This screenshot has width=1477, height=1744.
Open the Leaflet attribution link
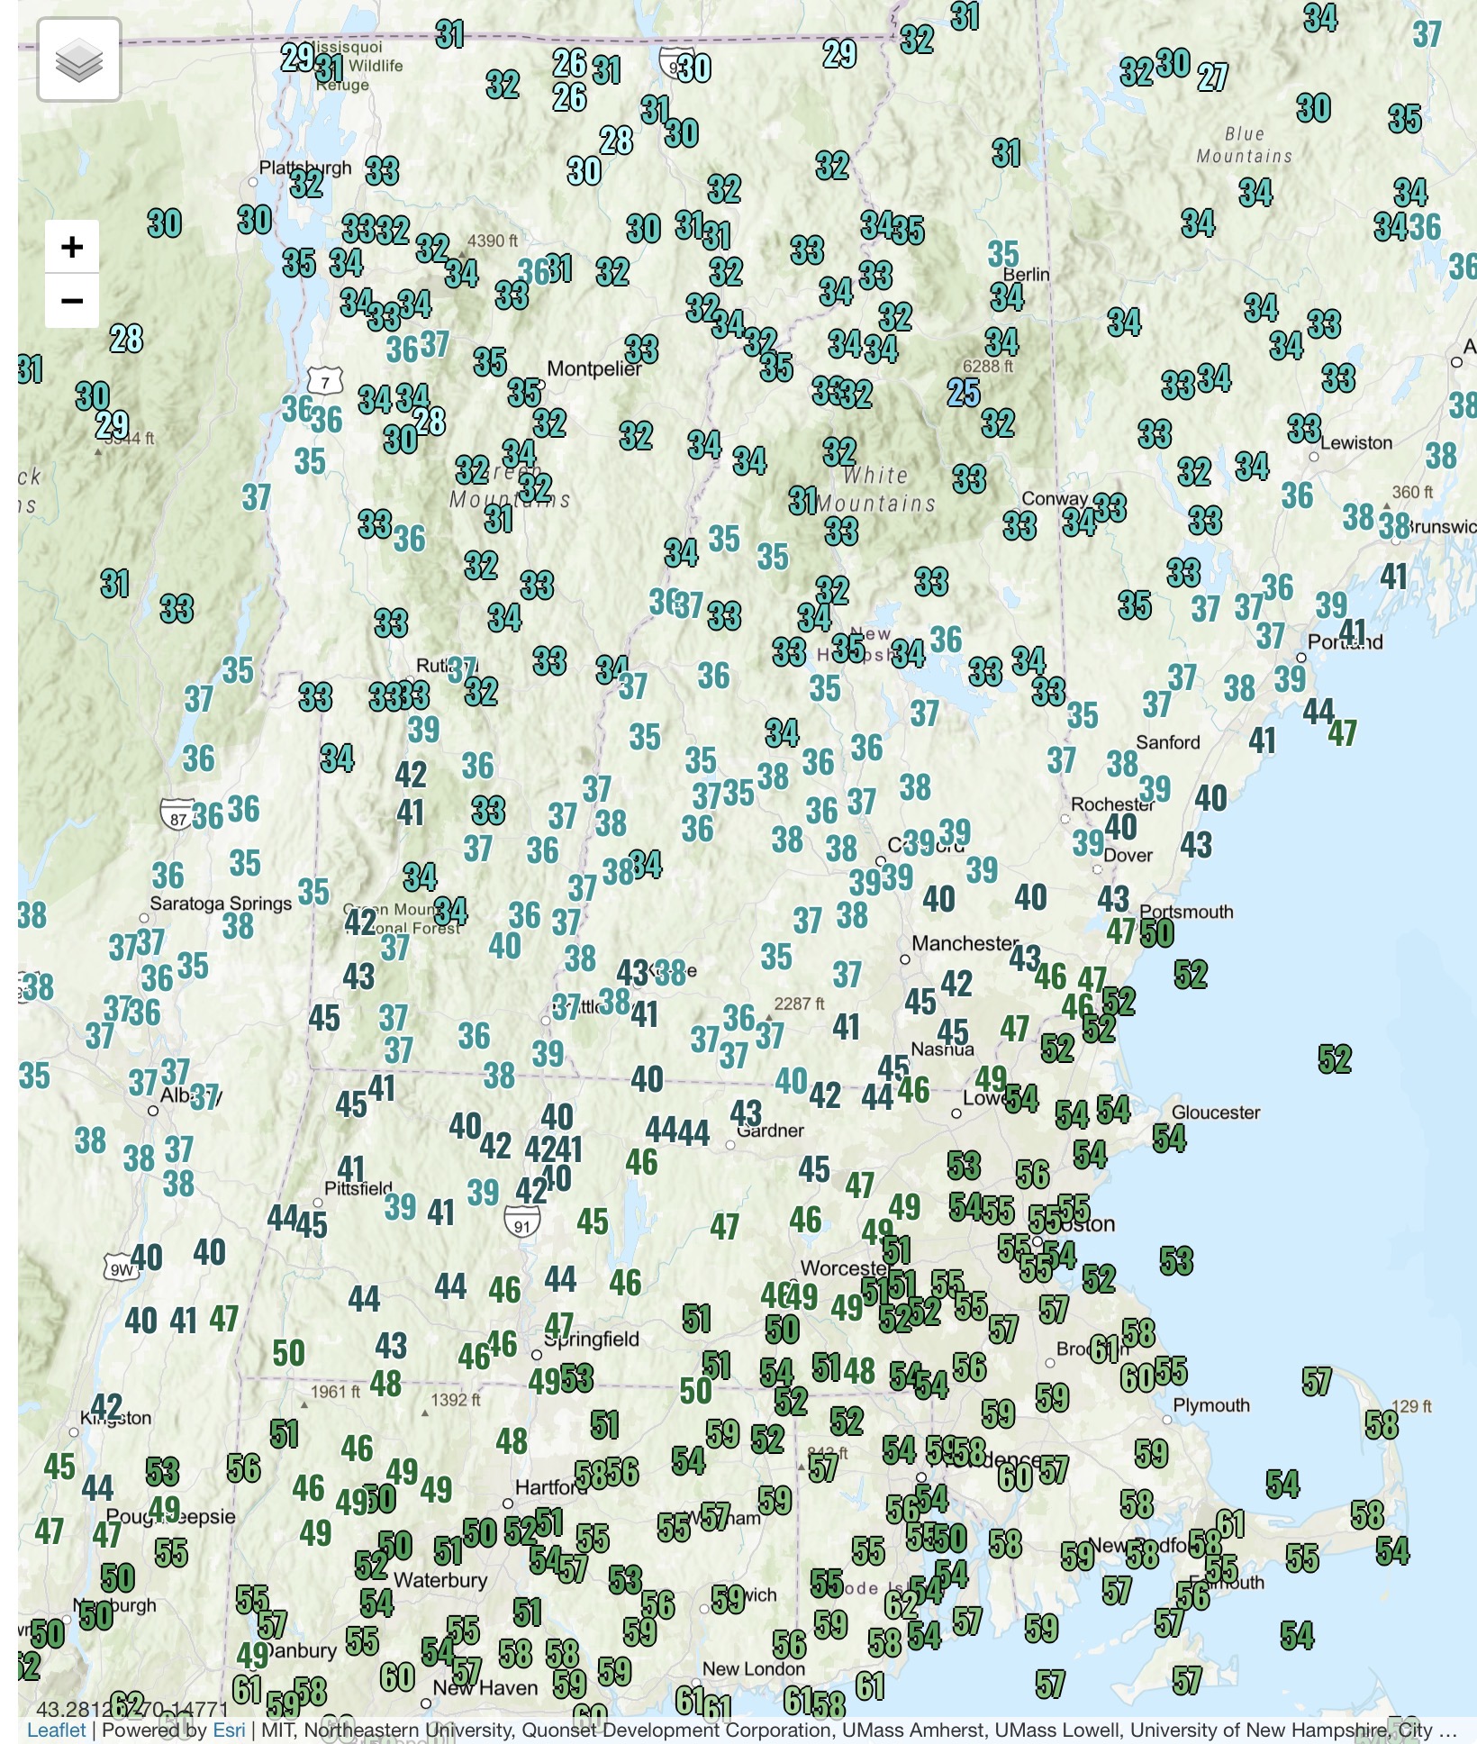(x=56, y=1730)
